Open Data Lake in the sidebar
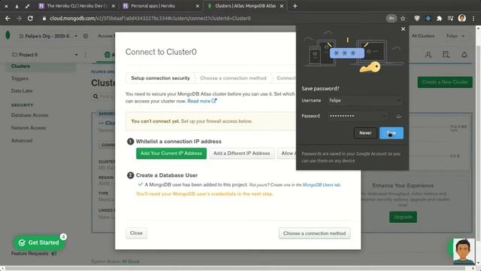This screenshot has width=481, height=271. (22, 91)
